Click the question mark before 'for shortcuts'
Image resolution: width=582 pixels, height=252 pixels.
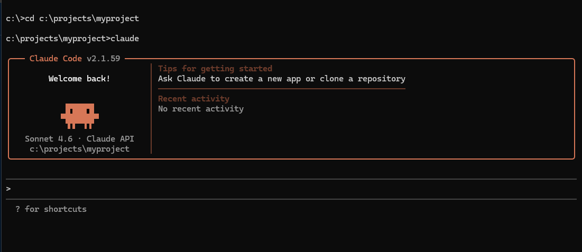[x=17, y=209]
